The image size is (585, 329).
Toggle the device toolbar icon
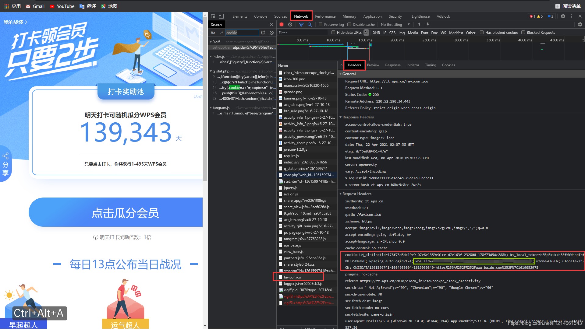[x=222, y=16]
